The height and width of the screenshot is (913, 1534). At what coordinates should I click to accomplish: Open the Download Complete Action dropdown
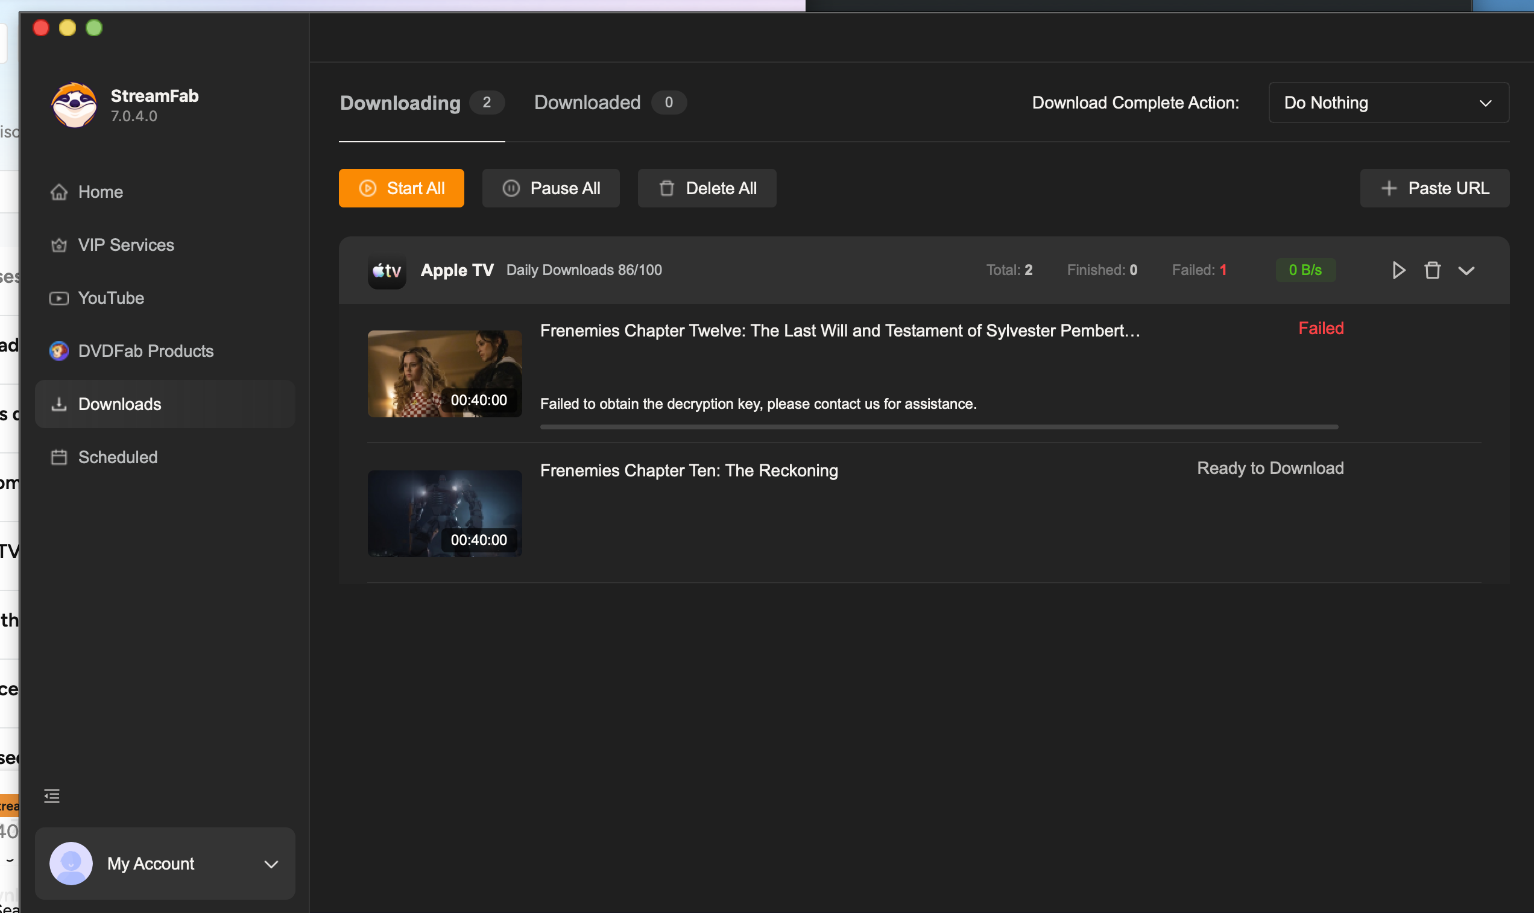pyautogui.click(x=1388, y=103)
